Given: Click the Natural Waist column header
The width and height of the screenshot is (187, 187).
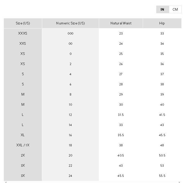Looking at the screenshot, I should tap(121, 23).
